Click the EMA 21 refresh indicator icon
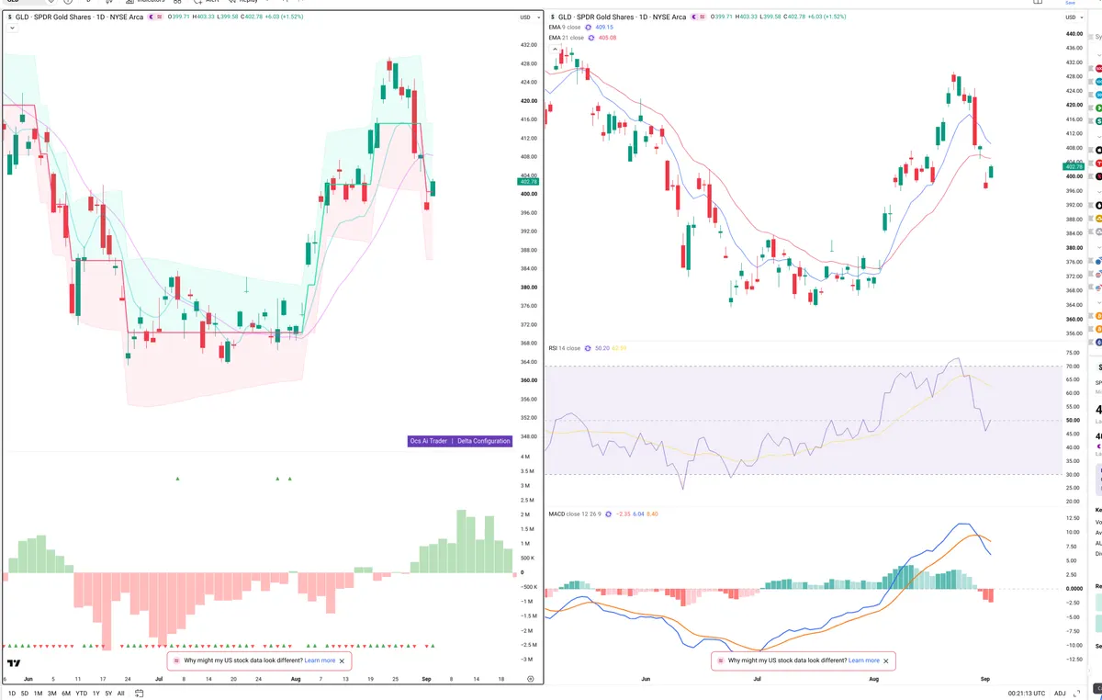Viewport: 1102px width, 700px height. [591, 38]
